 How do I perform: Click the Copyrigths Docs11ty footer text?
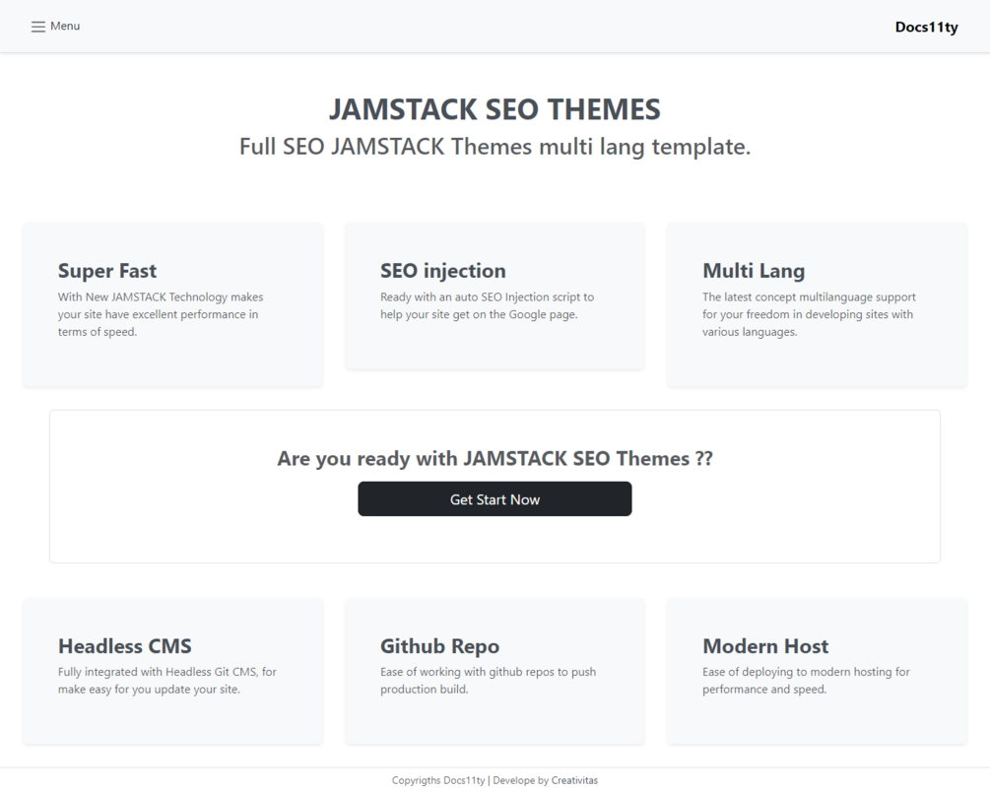pyautogui.click(x=438, y=780)
